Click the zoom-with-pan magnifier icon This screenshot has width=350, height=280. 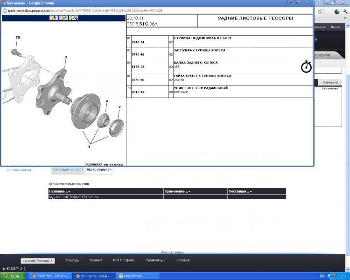(x=74, y=18)
